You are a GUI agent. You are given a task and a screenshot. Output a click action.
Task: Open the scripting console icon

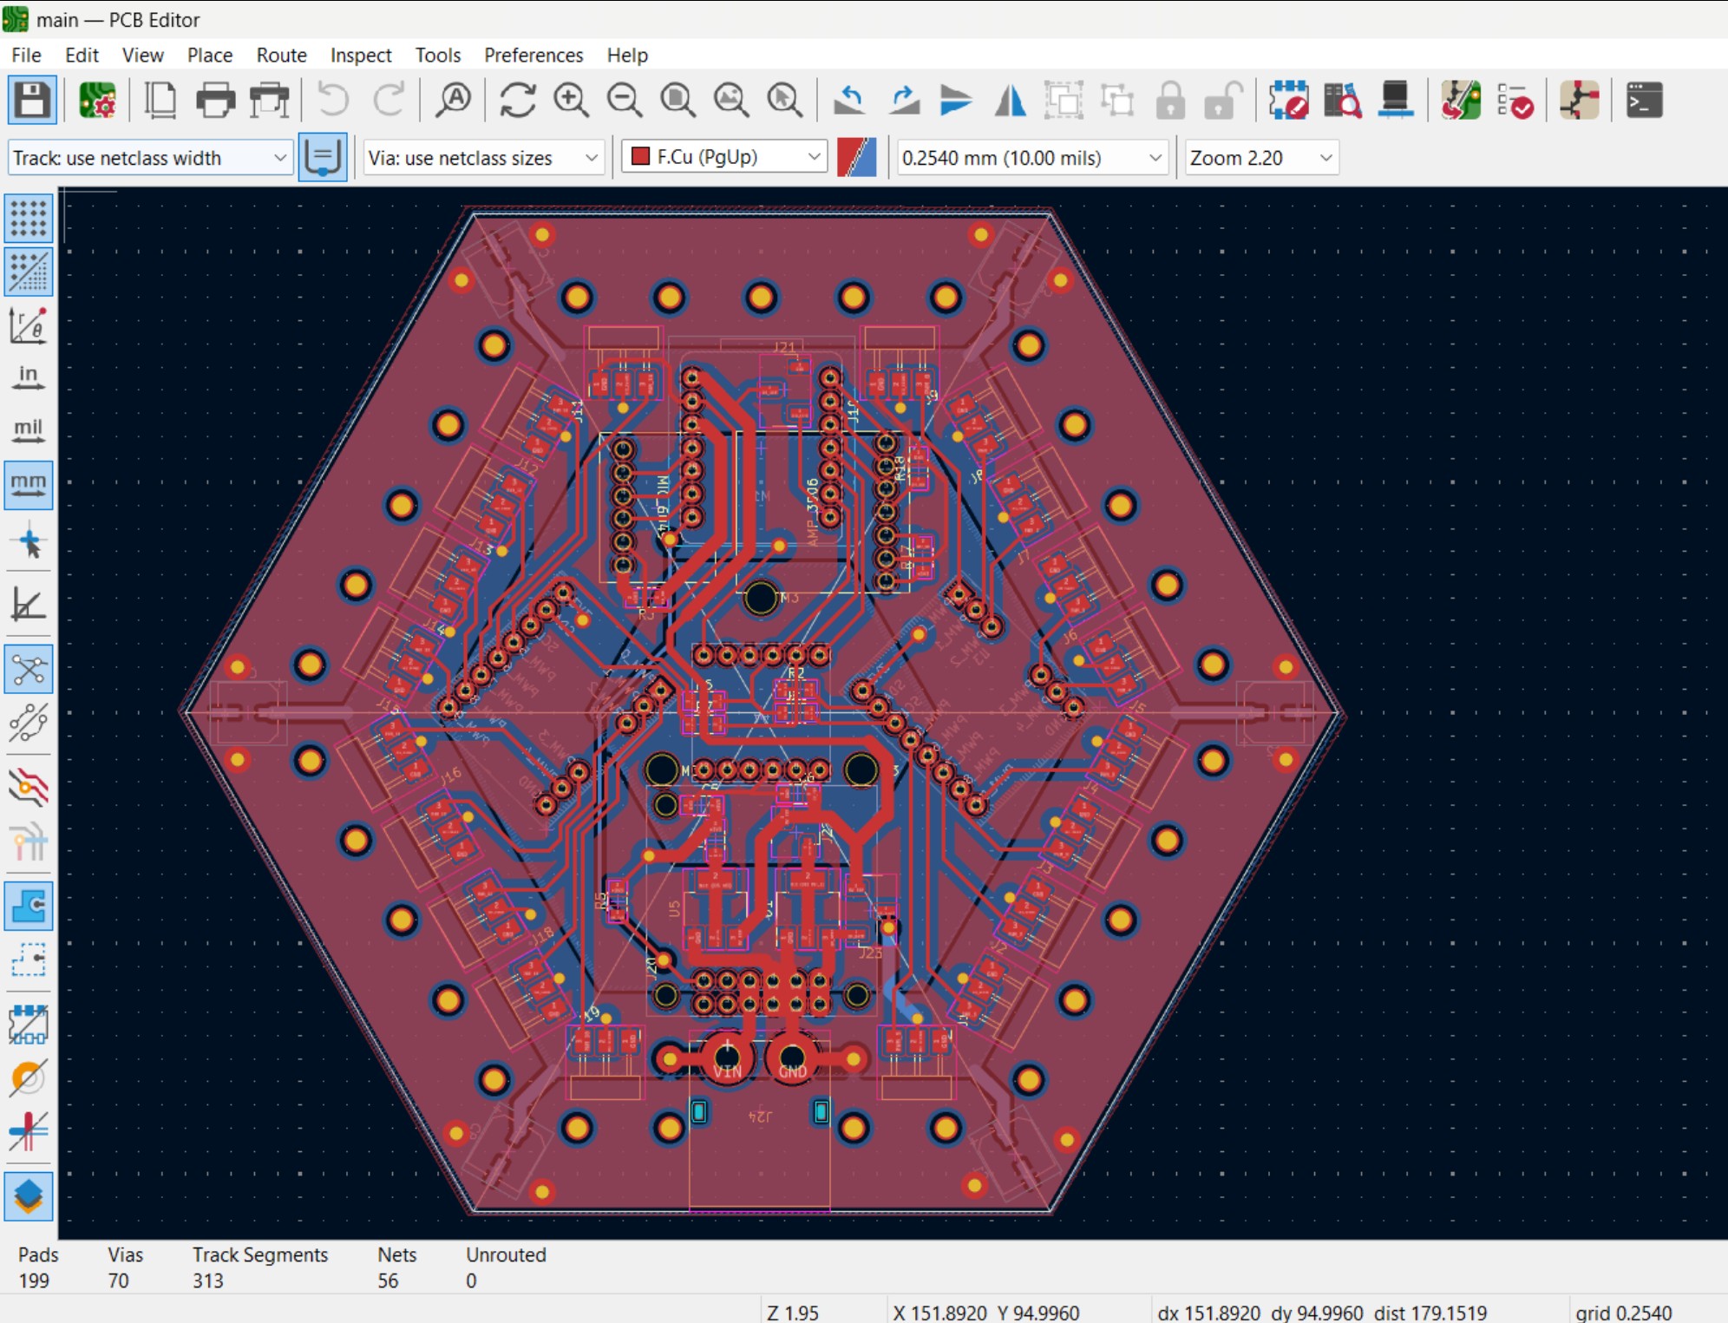[1643, 101]
